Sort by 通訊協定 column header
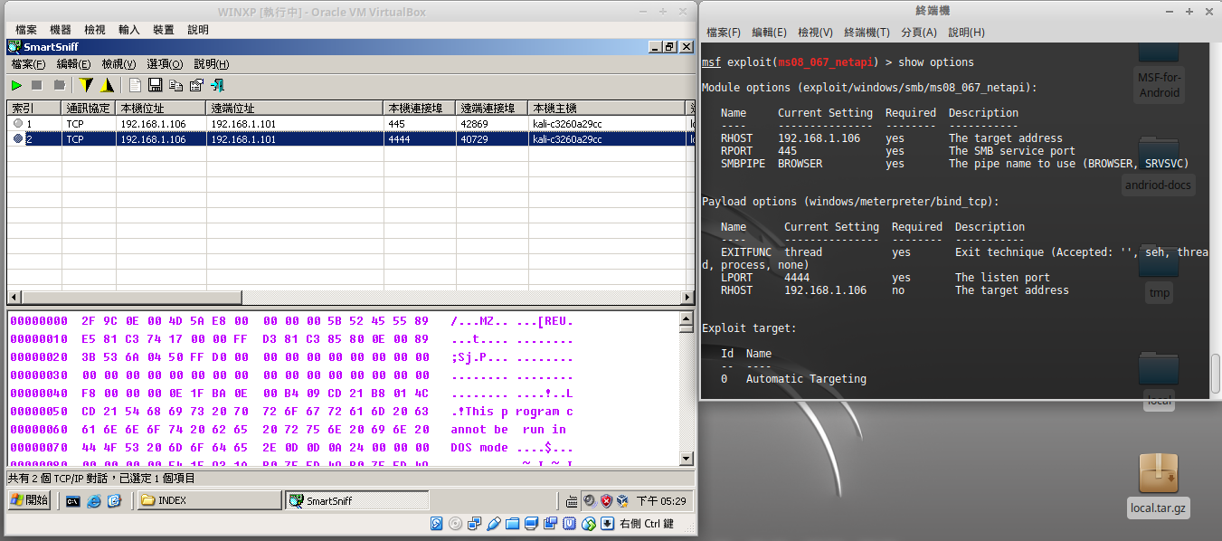The width and height of the screenshot is (1222, 541). point(89,108)
